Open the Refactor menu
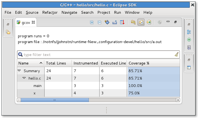Image resolution: width=198 pixels, height=118 pixels. pos(50,12)
